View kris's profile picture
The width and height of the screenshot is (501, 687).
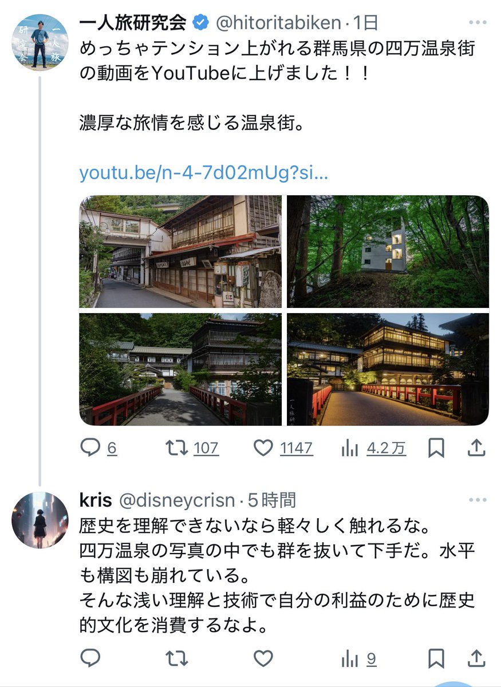[40, 520]
